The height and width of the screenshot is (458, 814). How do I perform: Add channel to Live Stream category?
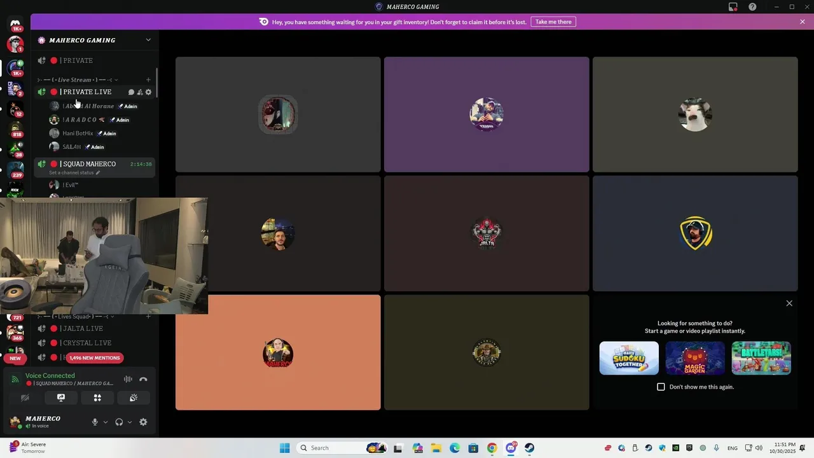148,80
